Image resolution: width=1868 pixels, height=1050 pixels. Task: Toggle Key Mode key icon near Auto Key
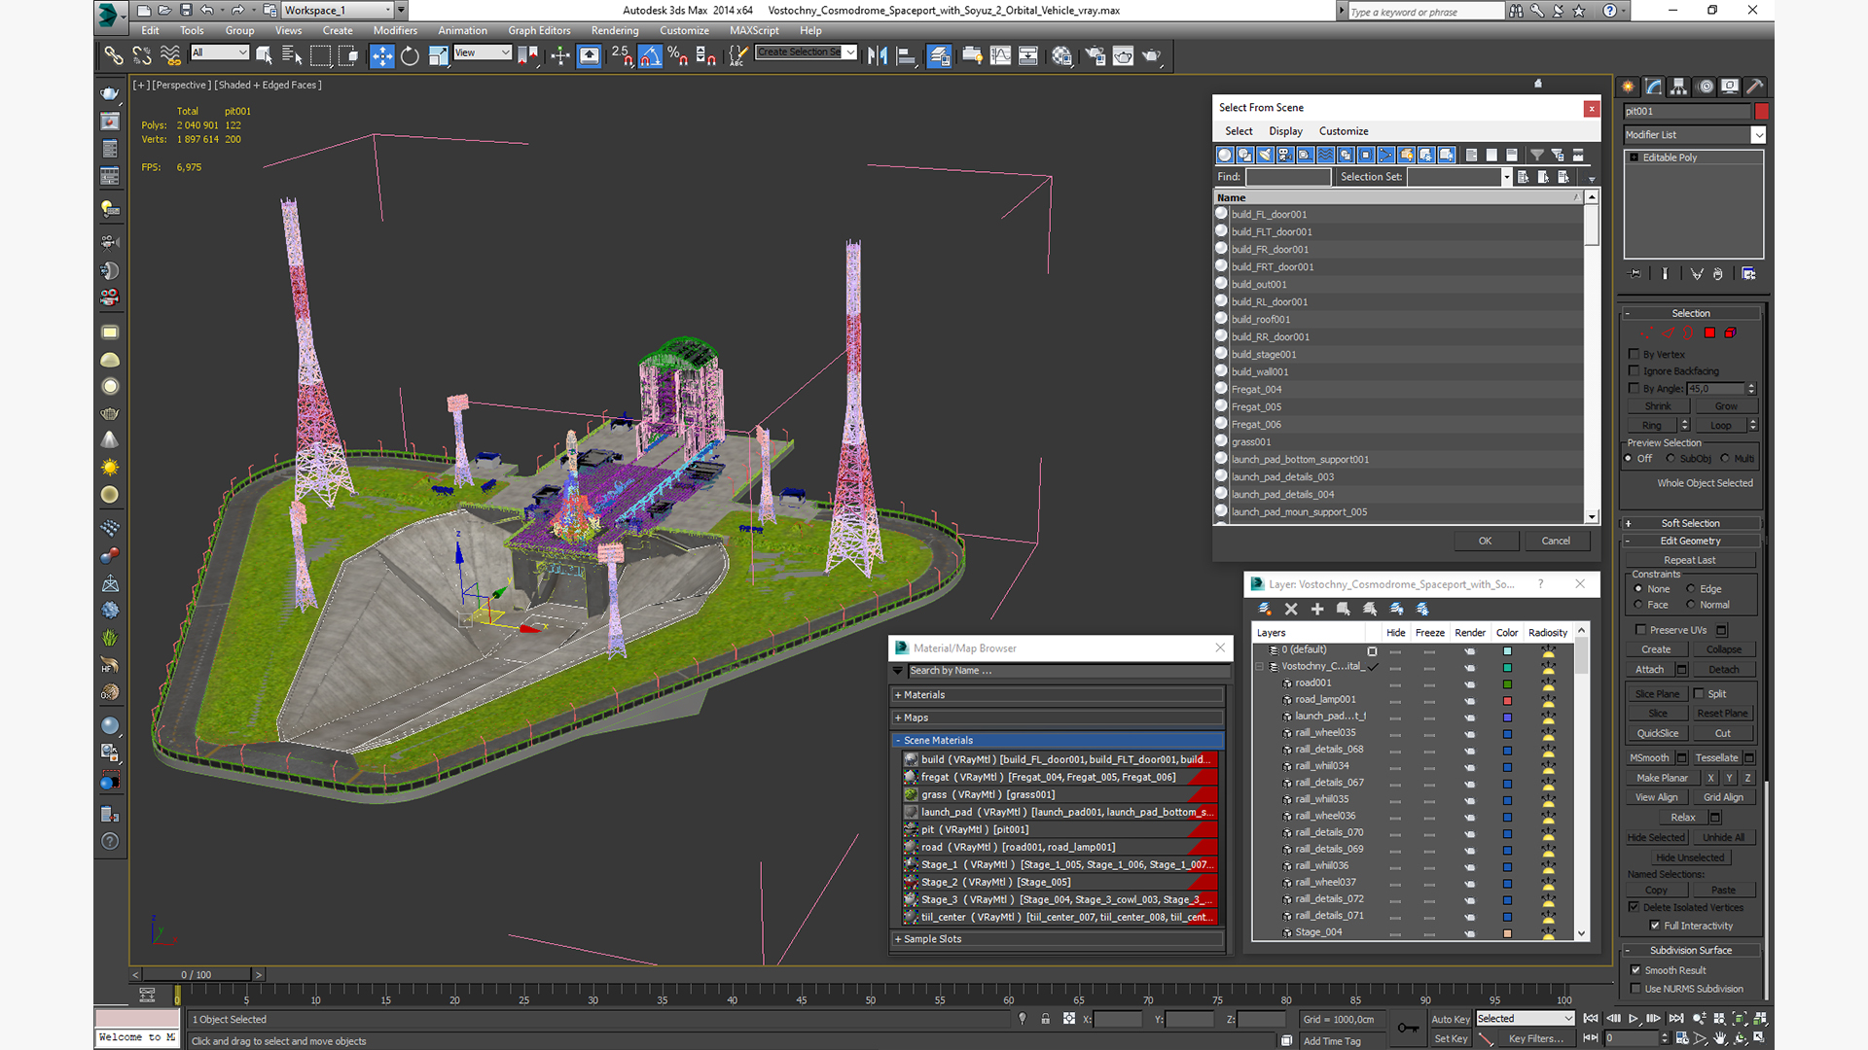click(1407, 1028)
